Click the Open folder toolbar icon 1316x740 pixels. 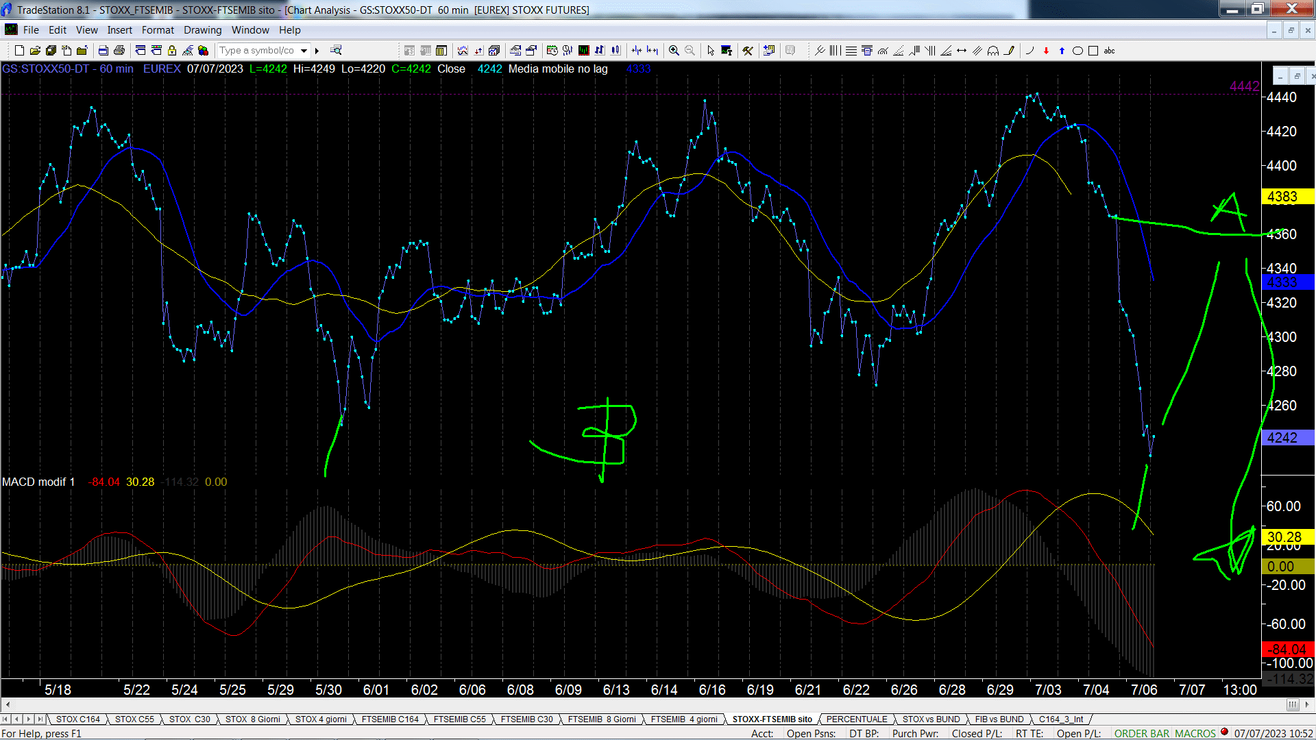[x=35, y=51]
